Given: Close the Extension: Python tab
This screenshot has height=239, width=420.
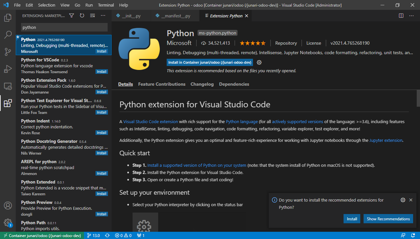Looking at the screenshot, I should coord(246,16).
